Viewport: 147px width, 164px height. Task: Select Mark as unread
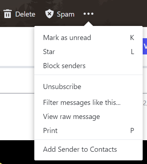coord(88,37)
